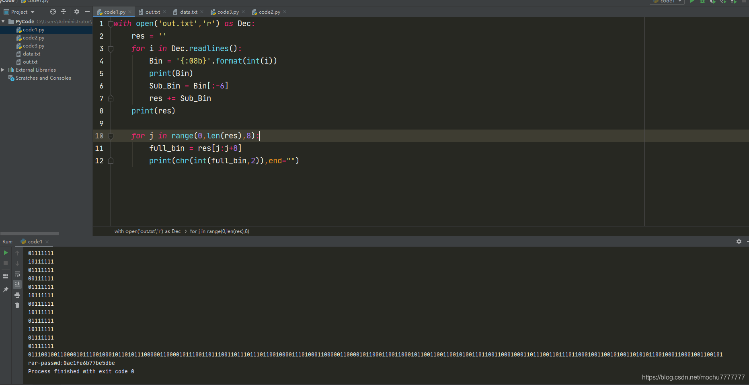
Task: Select code3.py in project tree
Action: pyautogui.click(x=33, y=46)
